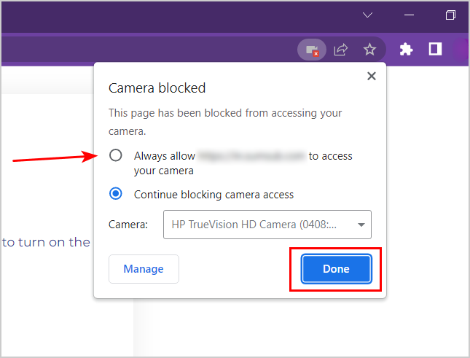
Task: Open the Extensions puzzle icon
Action: coord(407,50)
